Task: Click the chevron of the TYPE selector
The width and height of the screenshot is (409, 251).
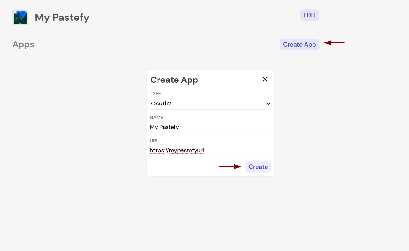Action: coord(269,104)
